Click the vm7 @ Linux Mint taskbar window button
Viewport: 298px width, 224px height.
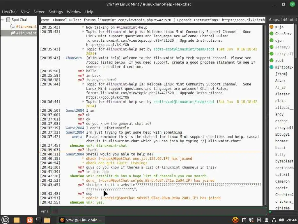80,220
